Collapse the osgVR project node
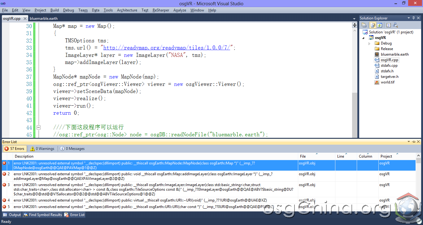 tap(364, 38)
